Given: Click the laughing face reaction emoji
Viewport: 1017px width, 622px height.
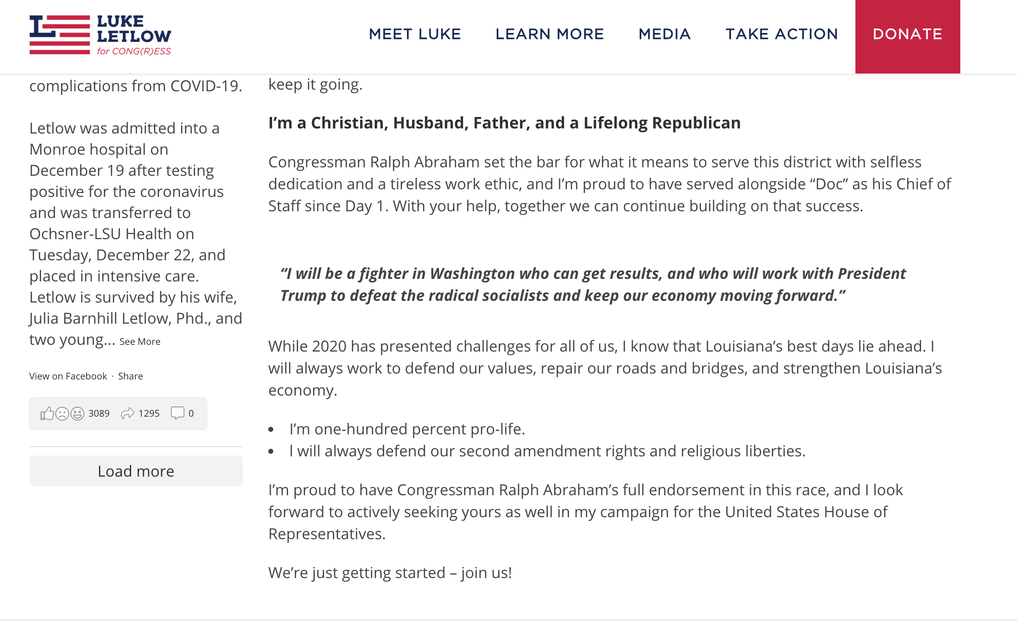Looking at the screenshot, I should (x=77, y=413).
